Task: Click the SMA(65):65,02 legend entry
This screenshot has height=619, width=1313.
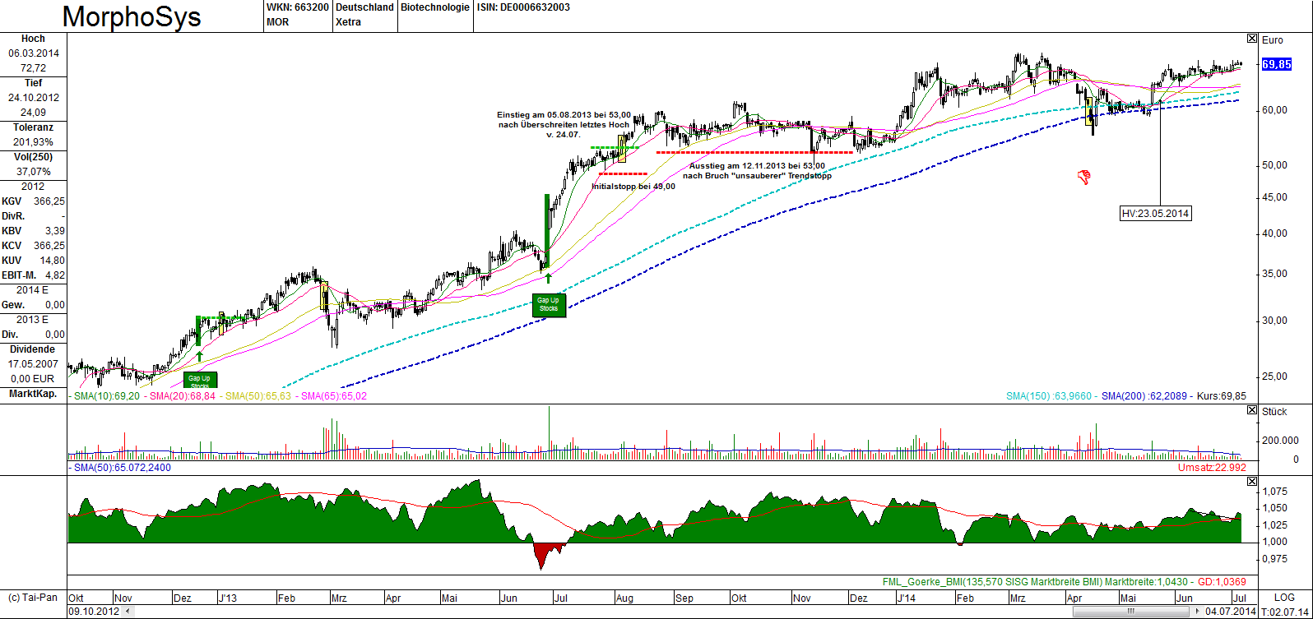Action: (333, 396)
